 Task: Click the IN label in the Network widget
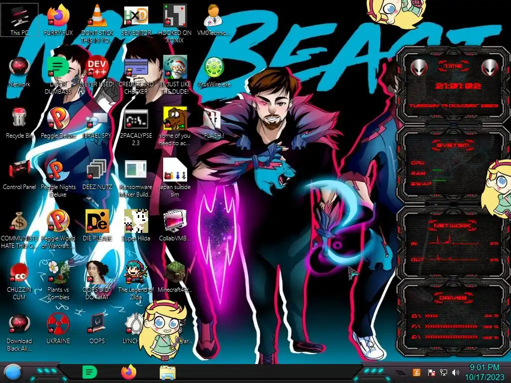(x=414, y=243)
